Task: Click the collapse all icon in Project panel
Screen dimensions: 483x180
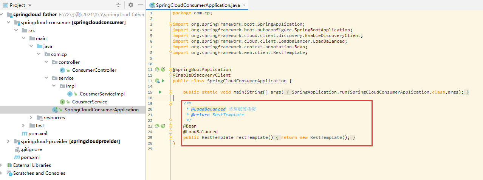Action: pyautogui.click(x=119, y=5)
